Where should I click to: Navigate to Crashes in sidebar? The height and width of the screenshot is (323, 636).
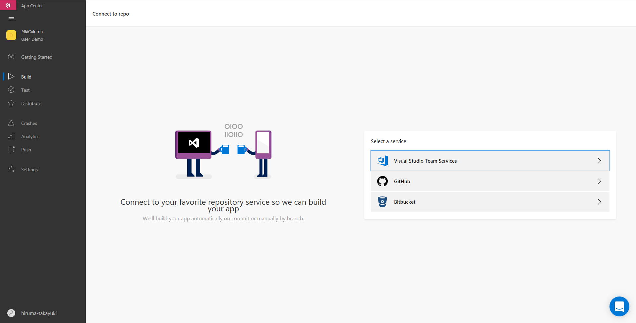coord(29,123)
